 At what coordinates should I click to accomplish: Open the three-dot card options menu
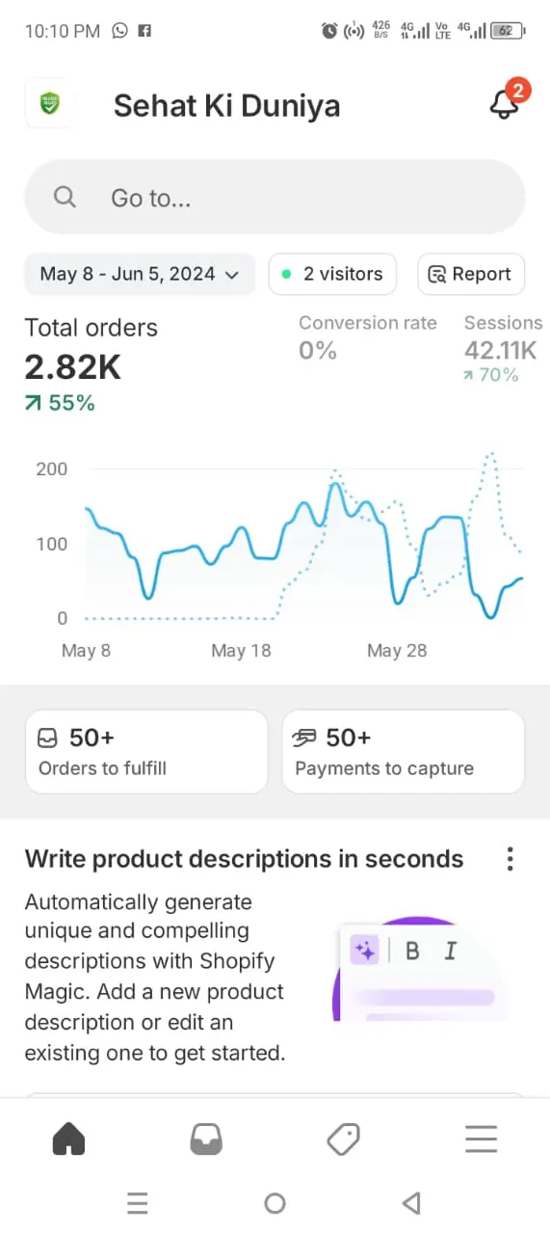coord(511,859)
